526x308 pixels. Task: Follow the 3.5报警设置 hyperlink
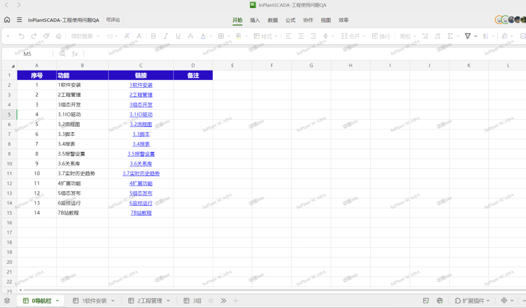141,154
